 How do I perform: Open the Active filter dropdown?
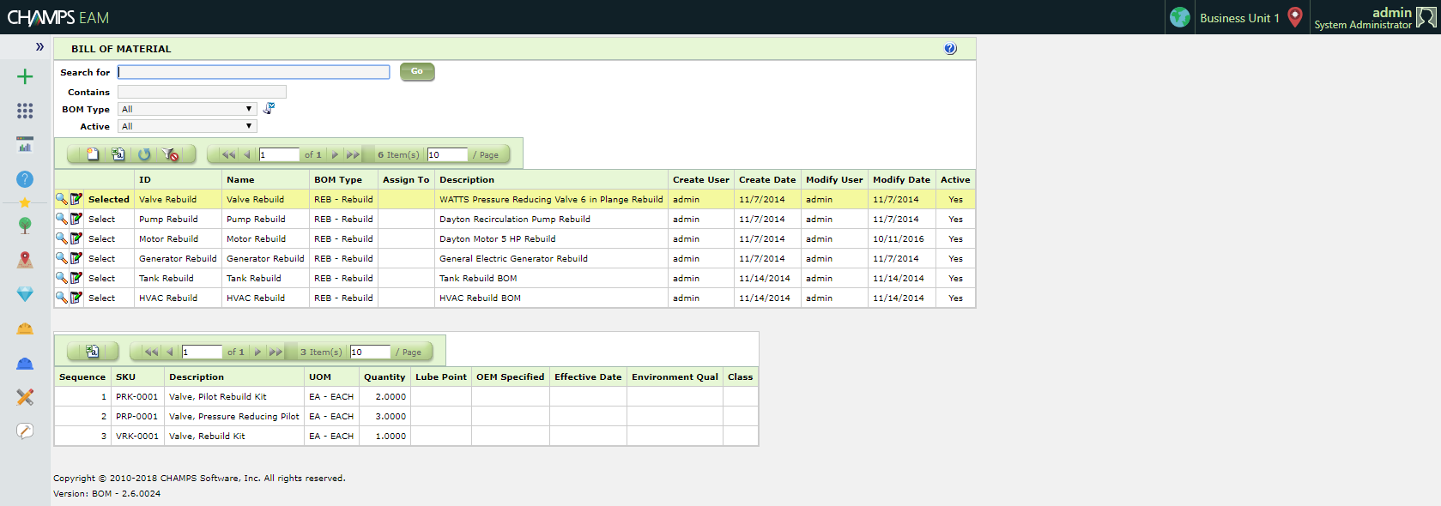point(187,126)
